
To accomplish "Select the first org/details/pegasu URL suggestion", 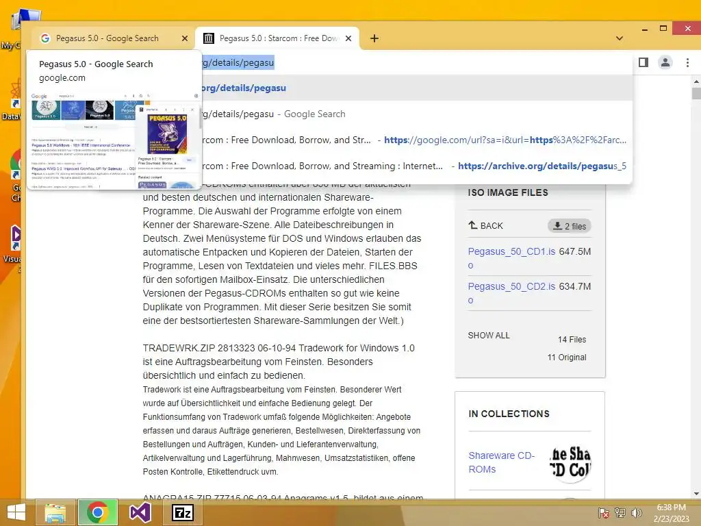I will (417, 88).
